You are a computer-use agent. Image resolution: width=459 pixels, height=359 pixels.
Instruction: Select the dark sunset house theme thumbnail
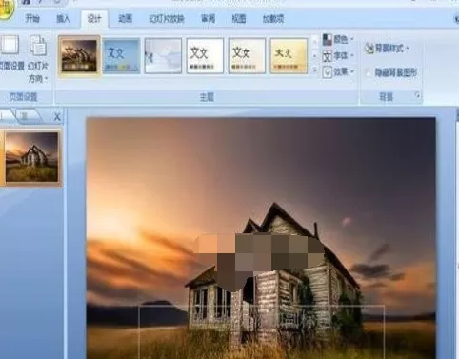[x=79, y=56]
